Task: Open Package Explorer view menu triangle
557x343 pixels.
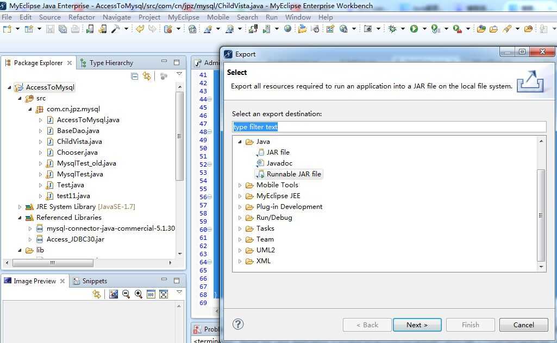Action: [x=179, y=74]
